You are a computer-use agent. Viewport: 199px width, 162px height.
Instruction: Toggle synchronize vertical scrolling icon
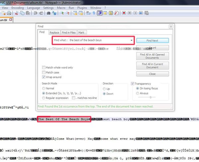75,13
